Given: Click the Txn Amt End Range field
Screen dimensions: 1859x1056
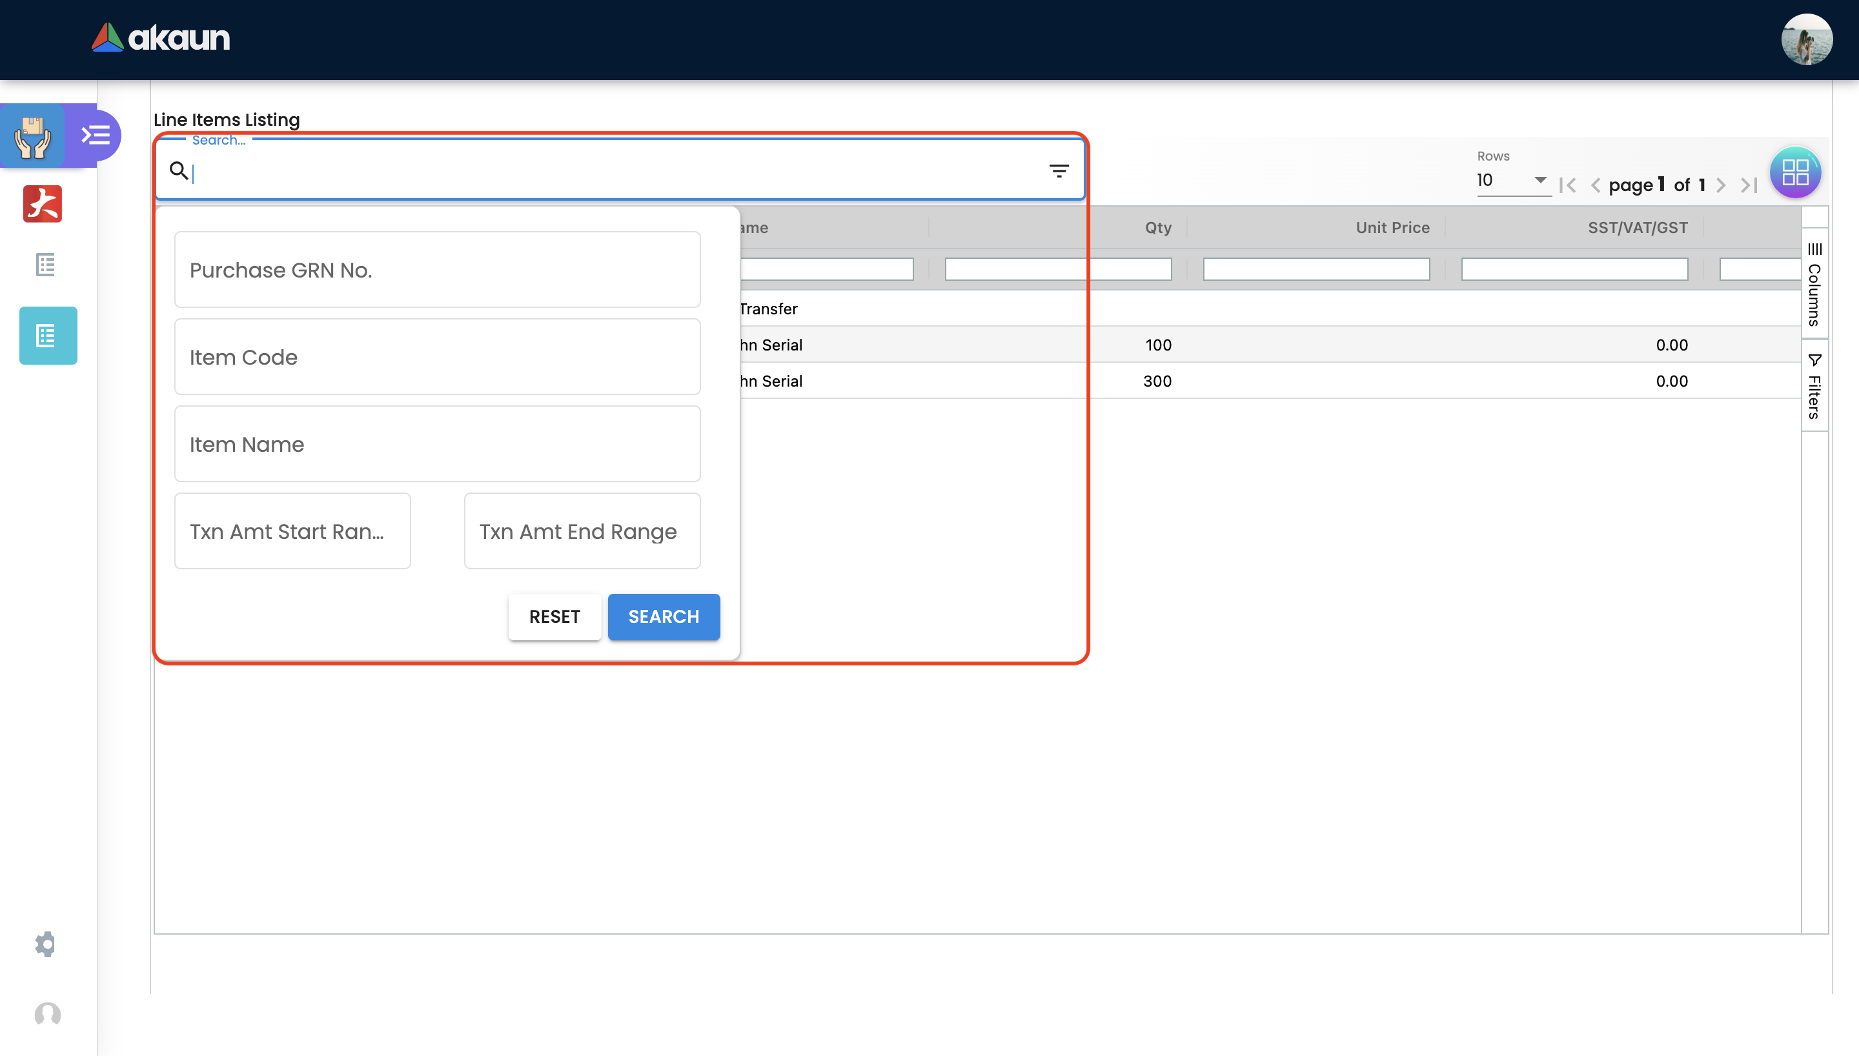Looking at the screenshot, I should (x=582, y=532).
